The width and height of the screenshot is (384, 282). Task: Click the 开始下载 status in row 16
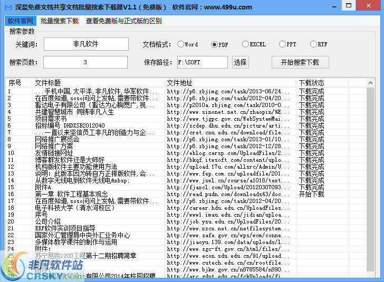[311, 195]
